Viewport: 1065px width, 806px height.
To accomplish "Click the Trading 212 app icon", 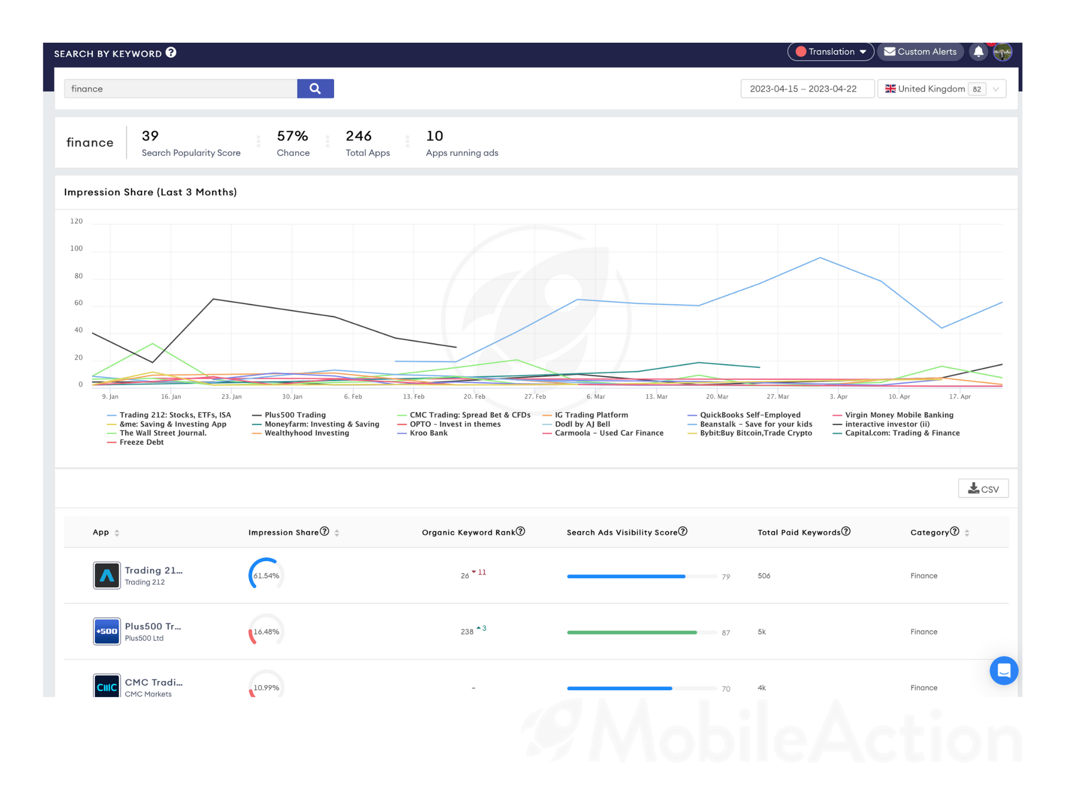I will (107, 575).
